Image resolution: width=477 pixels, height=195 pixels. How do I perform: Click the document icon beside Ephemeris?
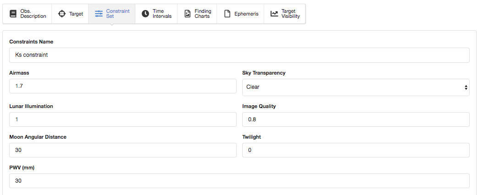click(227, 14)
